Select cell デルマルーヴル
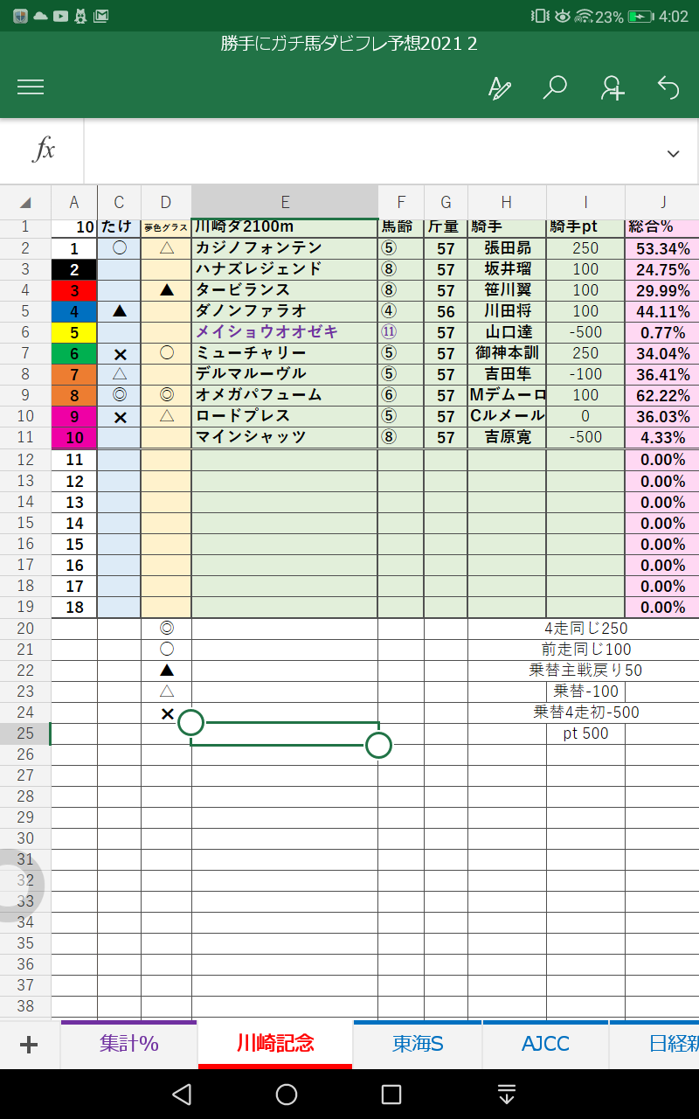This screenshot has height=1119, width=699. tap(285, 374)
